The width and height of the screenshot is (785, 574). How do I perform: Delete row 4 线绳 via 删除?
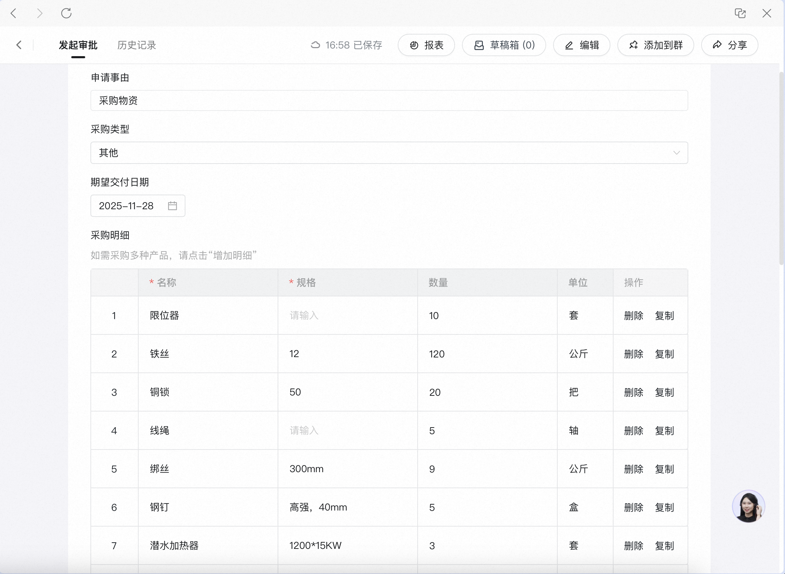coord(633,431)
